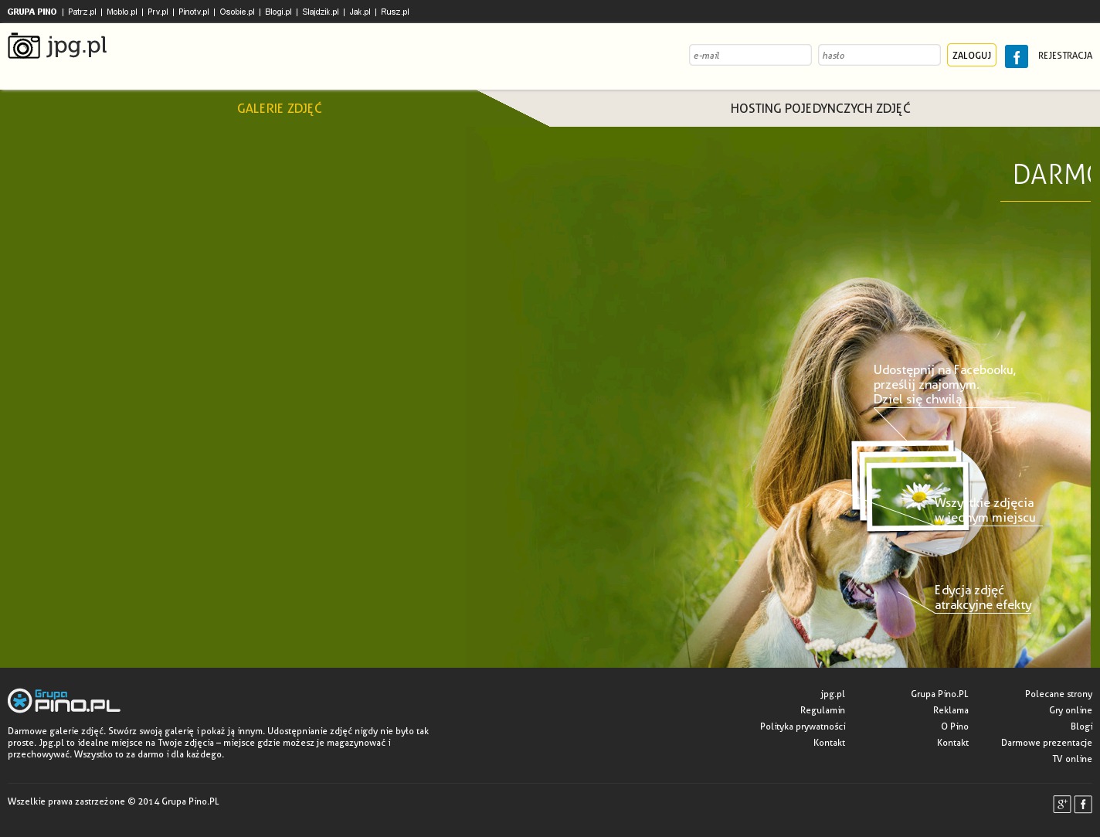
Task: Open Prv.pl in the top bar
Action: click(x=158, y=12)
